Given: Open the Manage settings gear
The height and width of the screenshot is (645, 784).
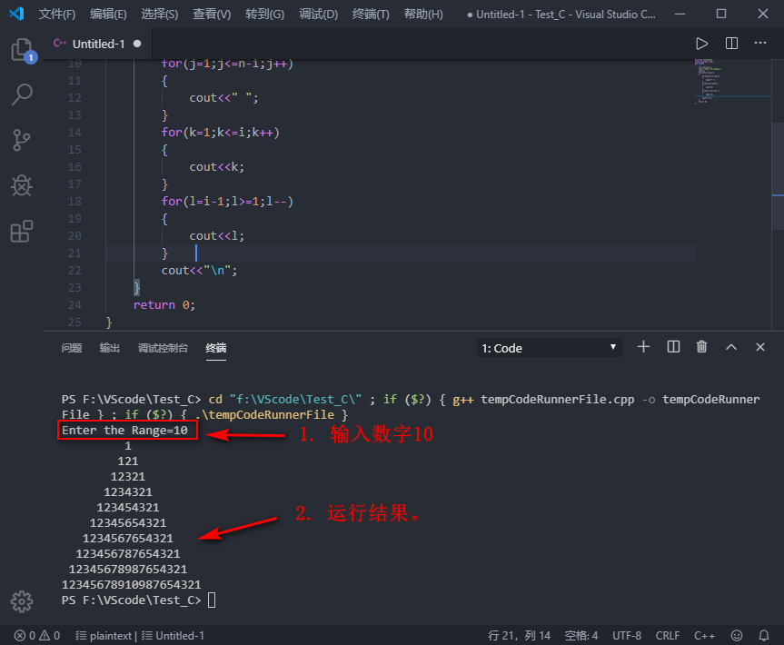Looking at the screenshot, I should 22,601.
